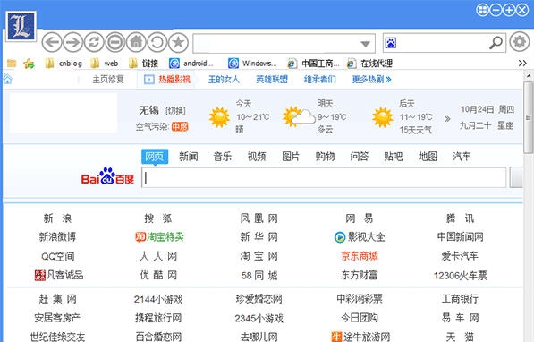Select the 视频 search tab

tap(257, 157)
